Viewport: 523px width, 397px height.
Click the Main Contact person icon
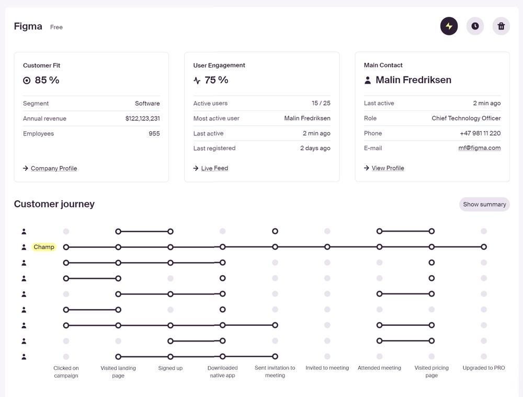[x=368, y=80]
